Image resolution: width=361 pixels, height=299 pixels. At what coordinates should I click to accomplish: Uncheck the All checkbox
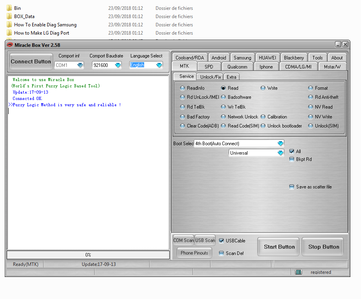click(x=291, y=151)
